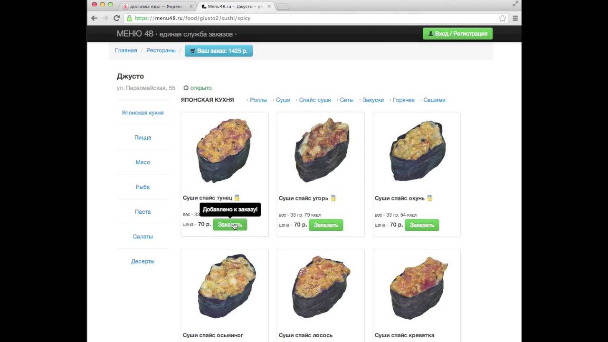The image size is (608, 342).
Task: Go forward using the browser forward arrow
Action: (x=105, y=18)
